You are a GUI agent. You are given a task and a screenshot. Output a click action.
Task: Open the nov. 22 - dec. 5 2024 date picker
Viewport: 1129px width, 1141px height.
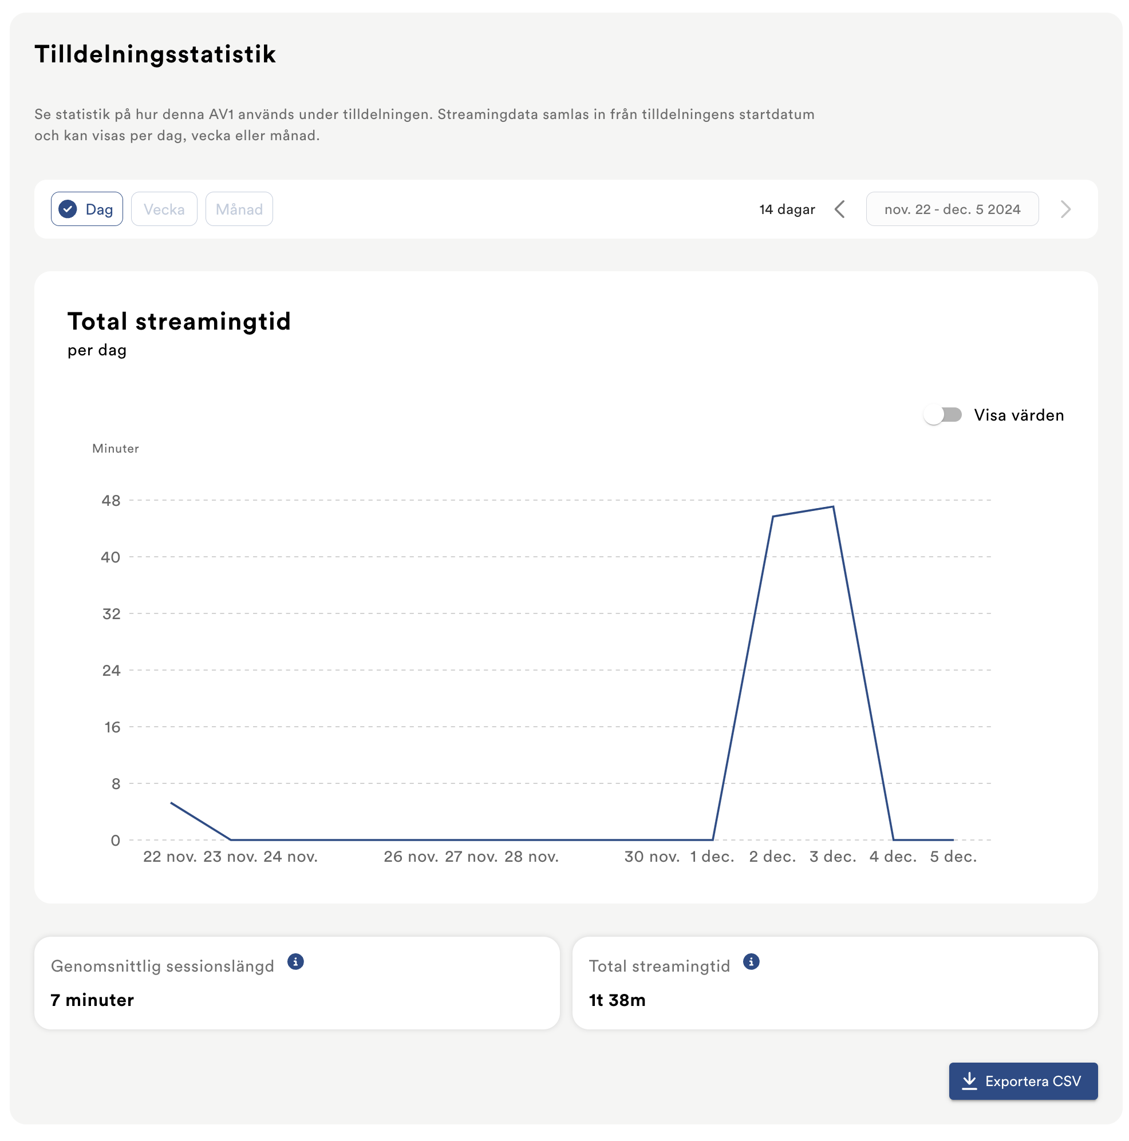coord(952,209)
